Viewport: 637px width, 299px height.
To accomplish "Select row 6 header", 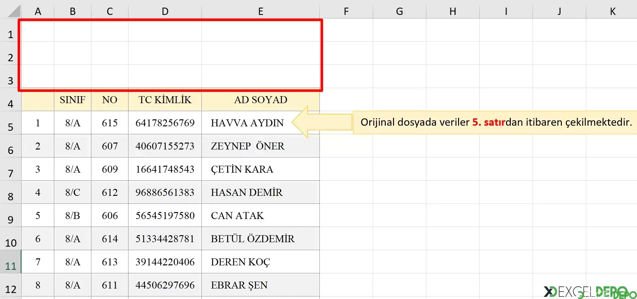I will pos(10,146).
